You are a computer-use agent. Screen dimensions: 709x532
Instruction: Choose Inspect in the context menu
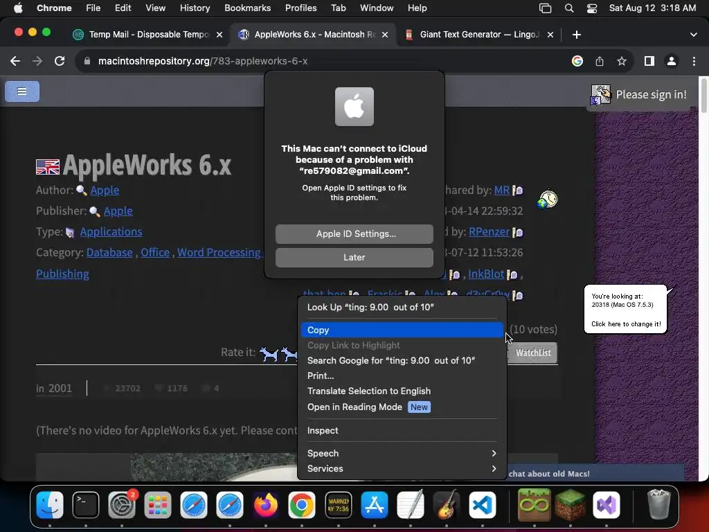(x=402, y=431)
